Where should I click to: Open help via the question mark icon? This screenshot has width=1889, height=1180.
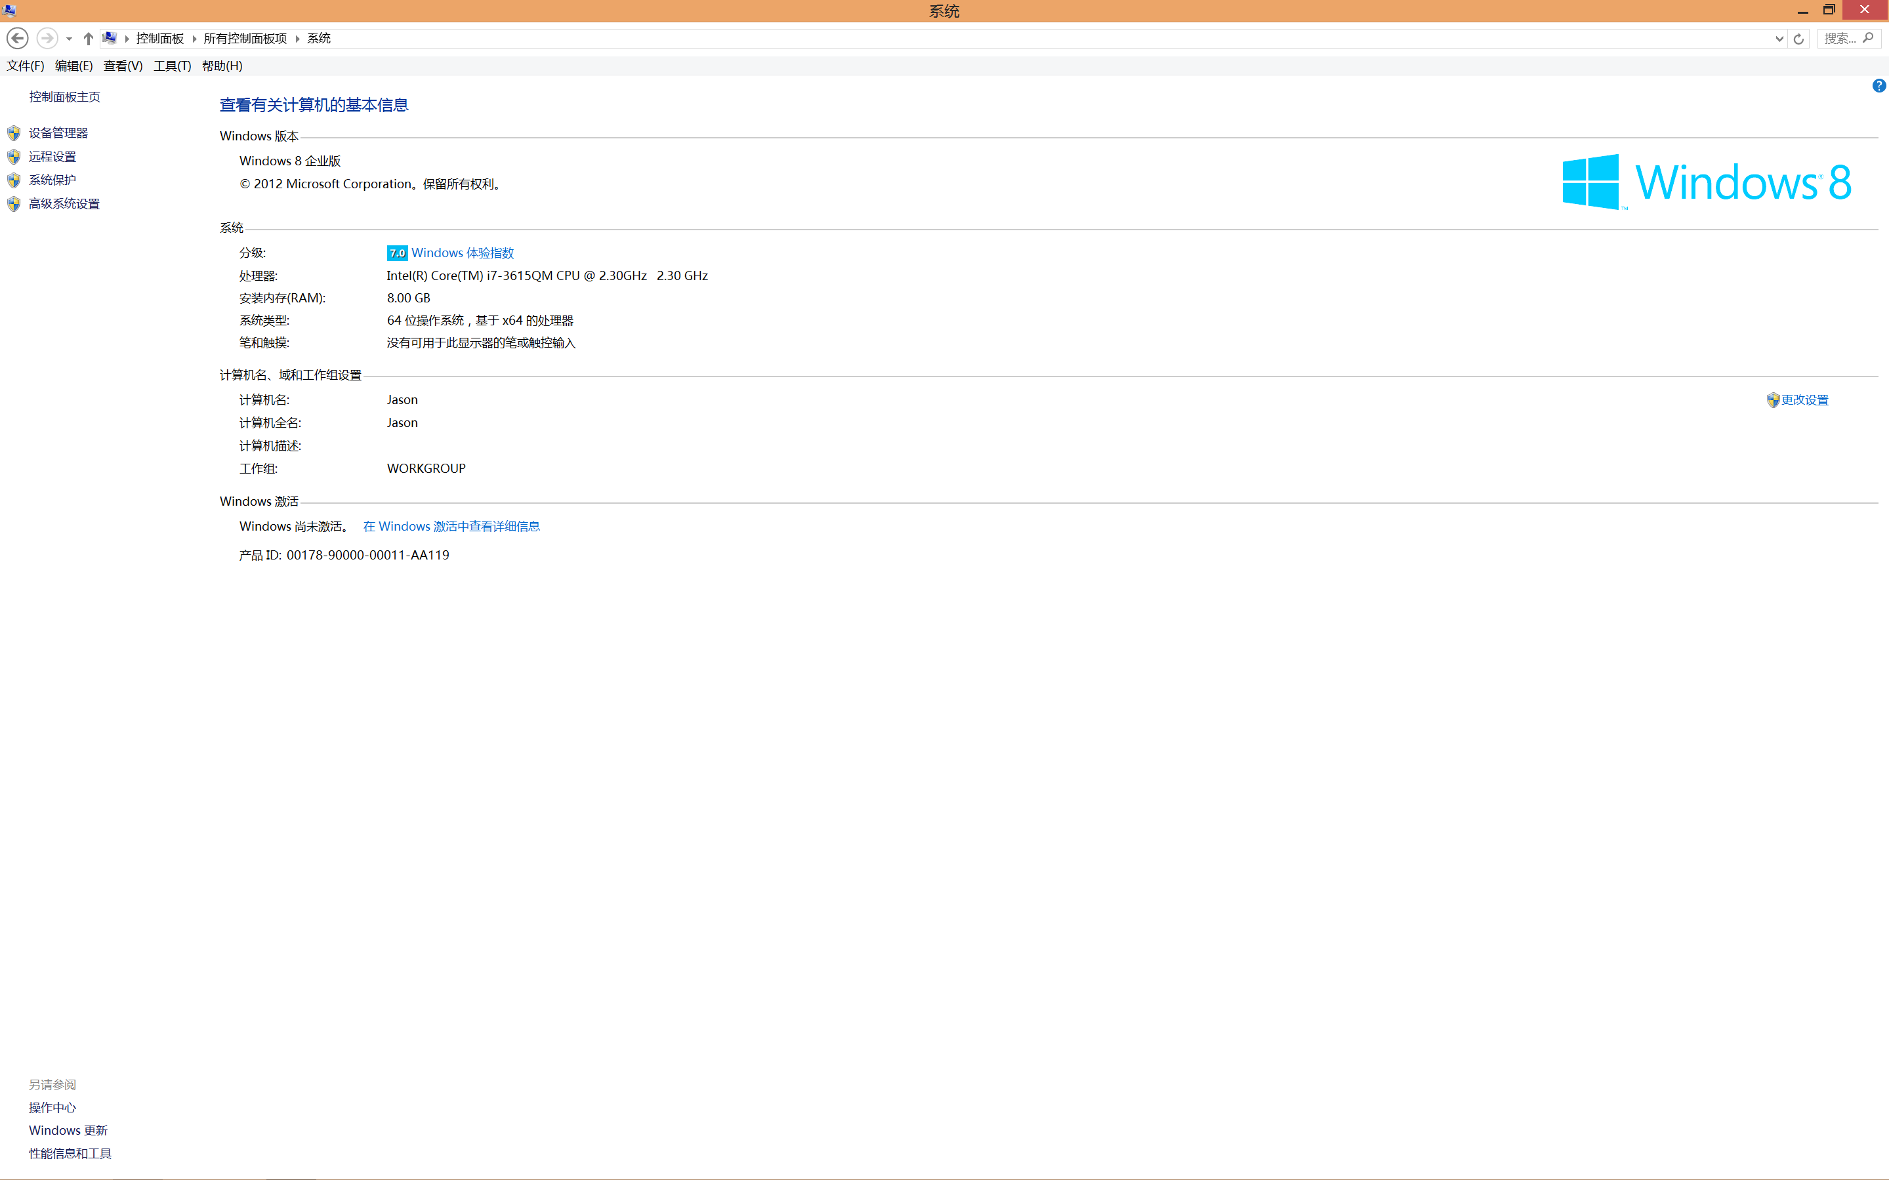pyautogui.click(x=1880, y=86)
